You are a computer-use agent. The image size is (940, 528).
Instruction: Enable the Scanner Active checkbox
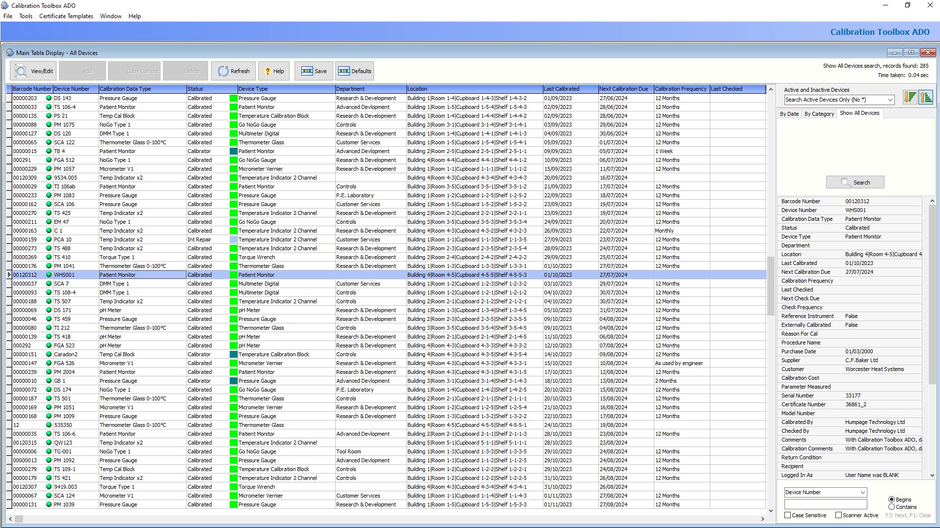coord(838,515)
